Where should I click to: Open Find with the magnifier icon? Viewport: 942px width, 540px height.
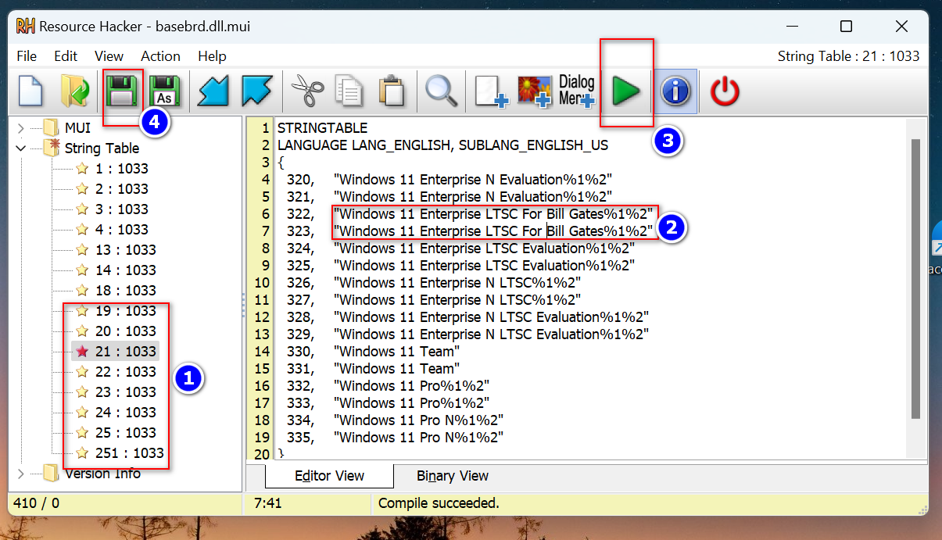pos(441,91)
